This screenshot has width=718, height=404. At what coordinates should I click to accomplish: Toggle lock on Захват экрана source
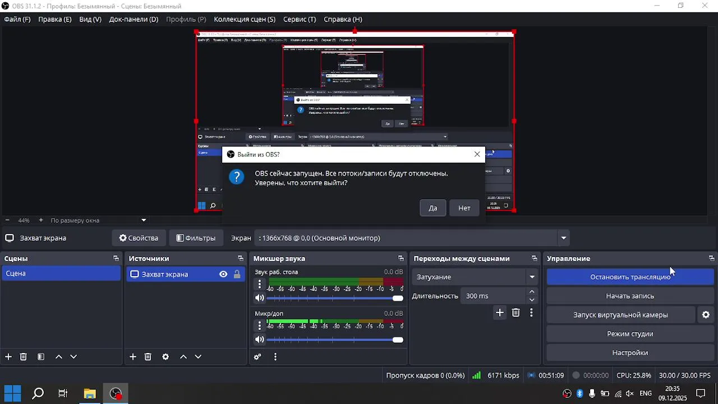click(x=237, y=274)
